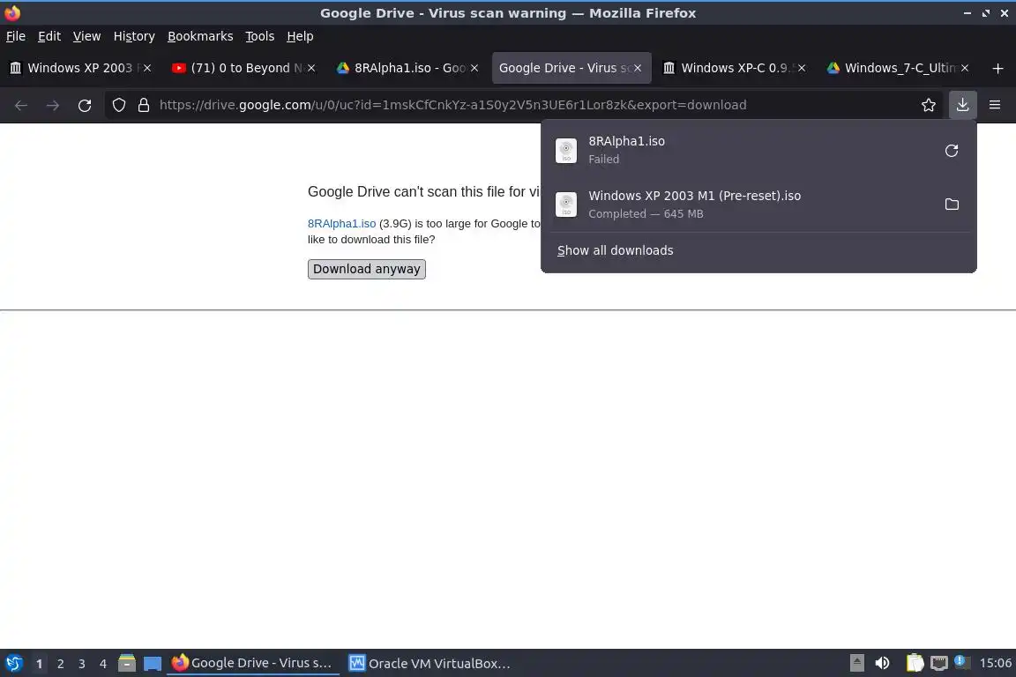The width and height of the screenshot is (1016, 677).
Task: Switch to workspace 4
Action: (103, 664)
